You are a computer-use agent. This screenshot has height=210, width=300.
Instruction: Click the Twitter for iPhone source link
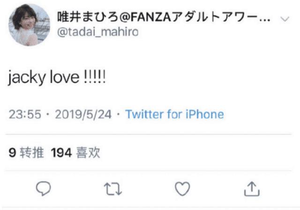click(x=174, y=114)
